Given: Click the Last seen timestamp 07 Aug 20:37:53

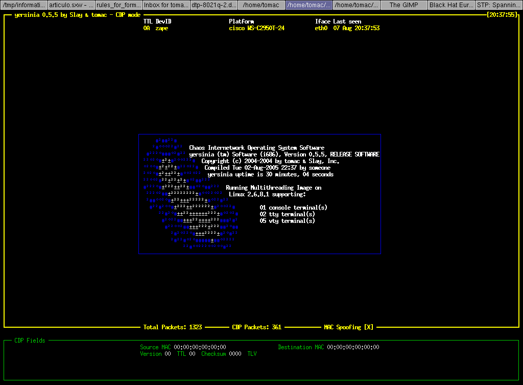Looking at the screenshot, I should (356, 29).
